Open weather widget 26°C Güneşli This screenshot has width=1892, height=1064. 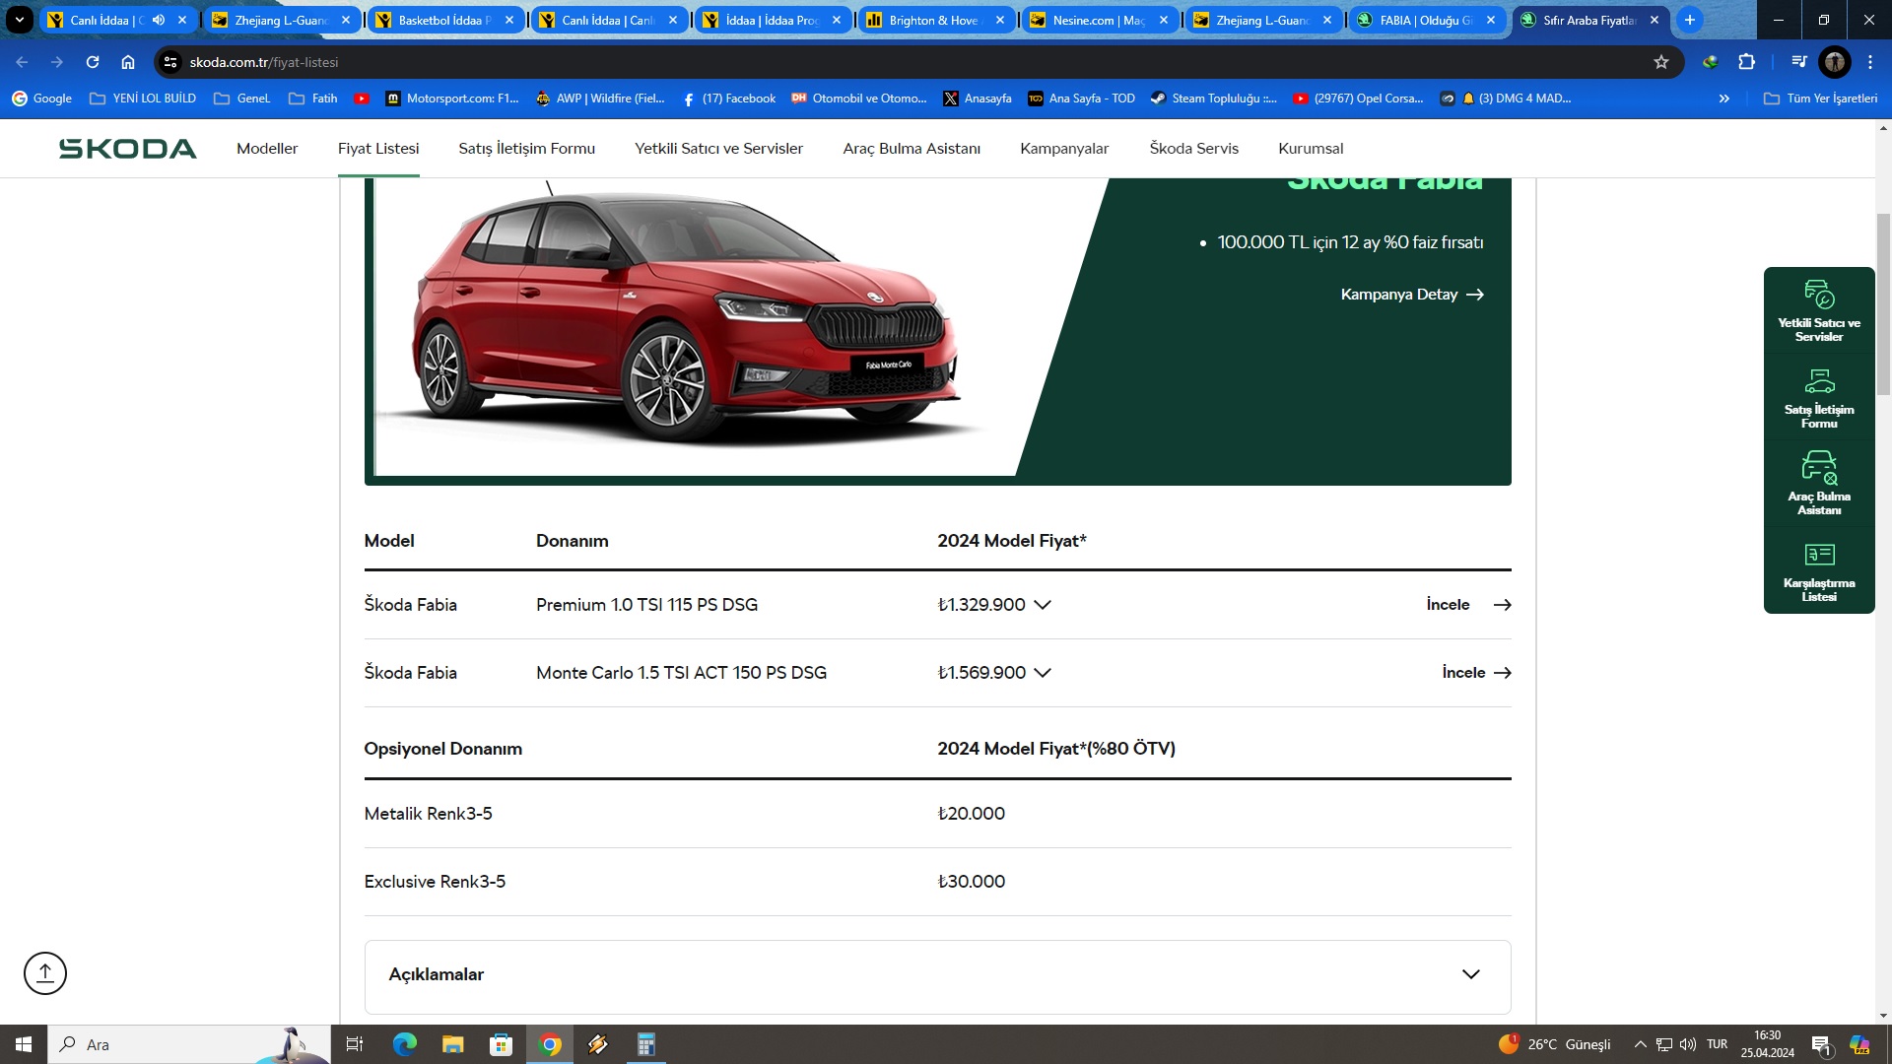[1555, 1044]
